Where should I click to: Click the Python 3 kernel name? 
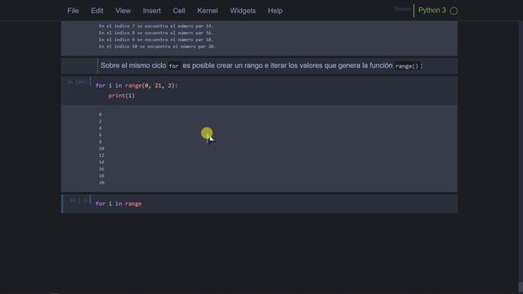pos(432,11)
